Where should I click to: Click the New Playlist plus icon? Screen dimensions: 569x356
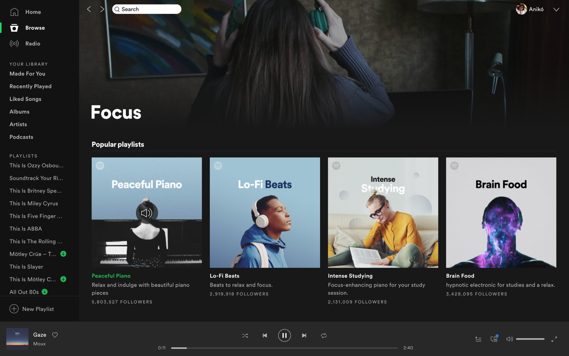(x=14, y=309)
